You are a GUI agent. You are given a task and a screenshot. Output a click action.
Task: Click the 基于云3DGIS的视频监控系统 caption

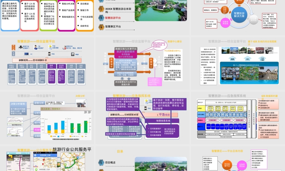(246, 65)
